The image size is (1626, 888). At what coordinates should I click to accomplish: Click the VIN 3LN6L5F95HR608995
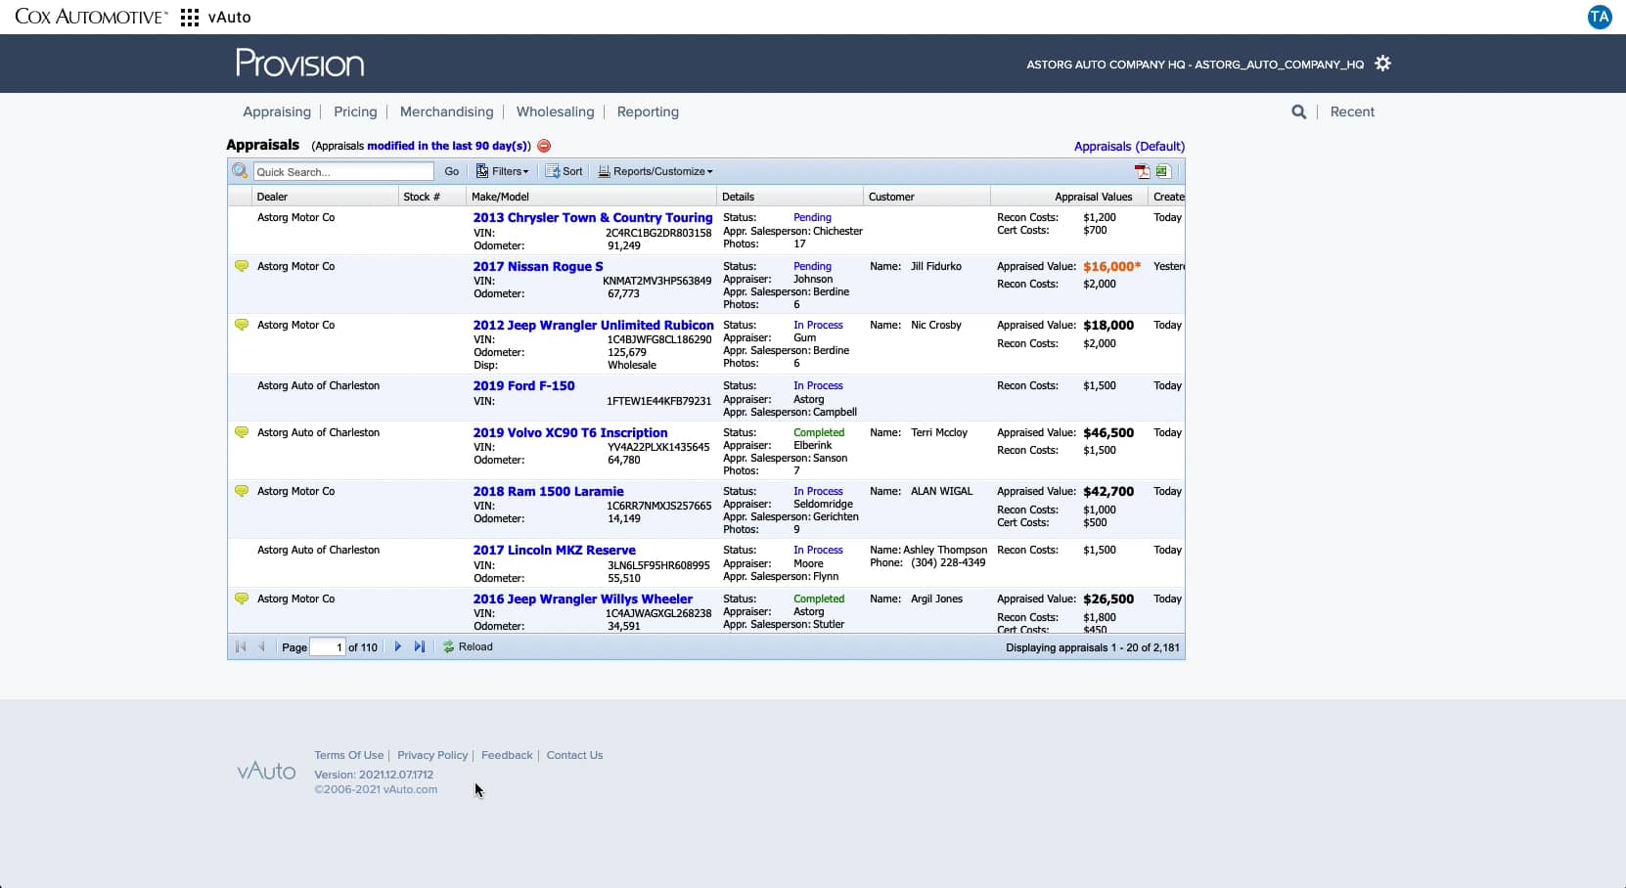point(659,565)
